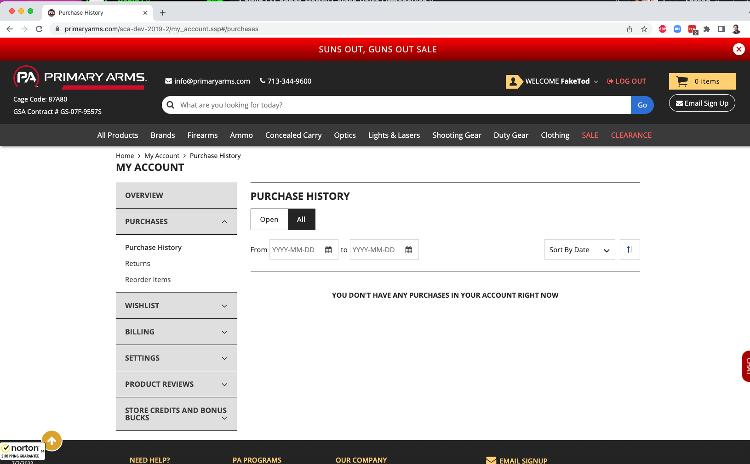Click the scroll-to-top orange arrow

click(52, 441)
